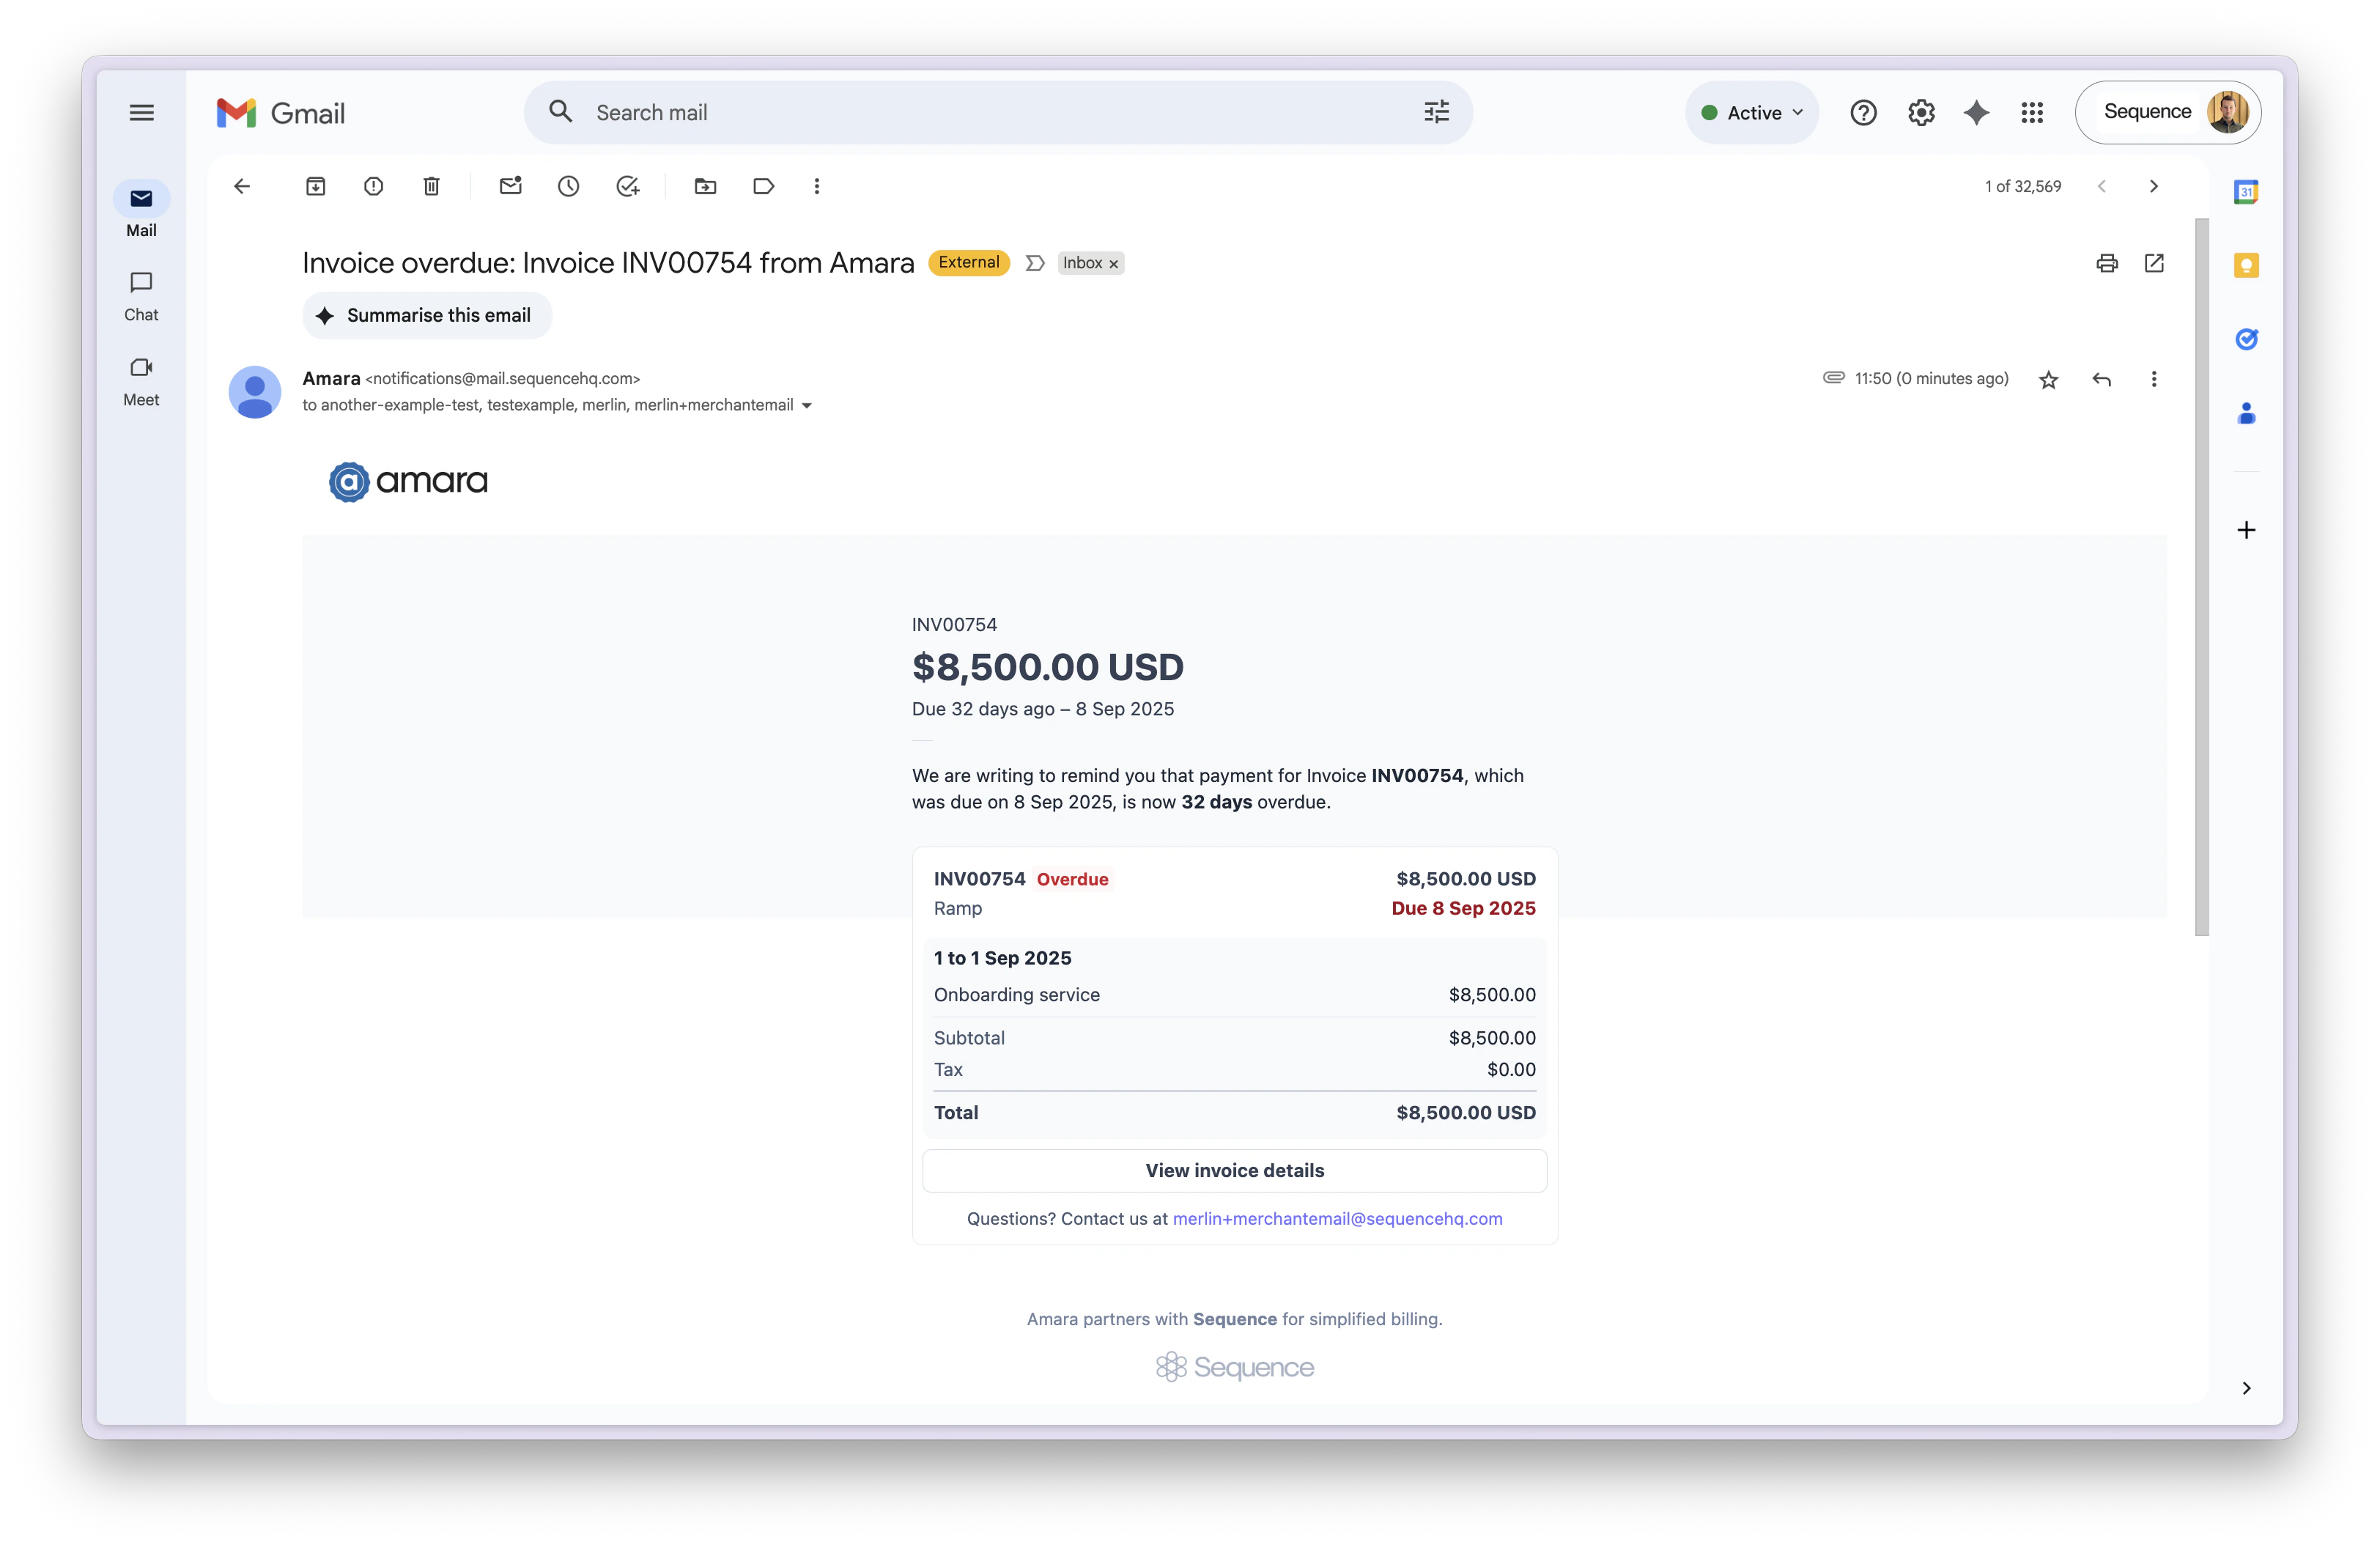Click merlin+merchantemail@sequencehq.com link
Screen dimensions: 2380x1548
1337,1219
